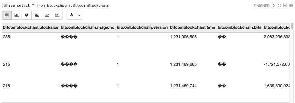Click bitcoinblockchain.version column header

click(142, 27)
